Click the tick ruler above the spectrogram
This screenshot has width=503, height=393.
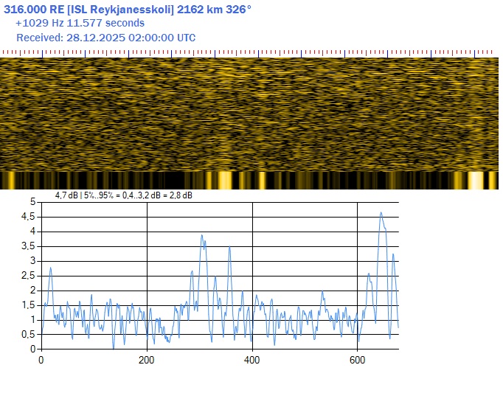[251, 53]
